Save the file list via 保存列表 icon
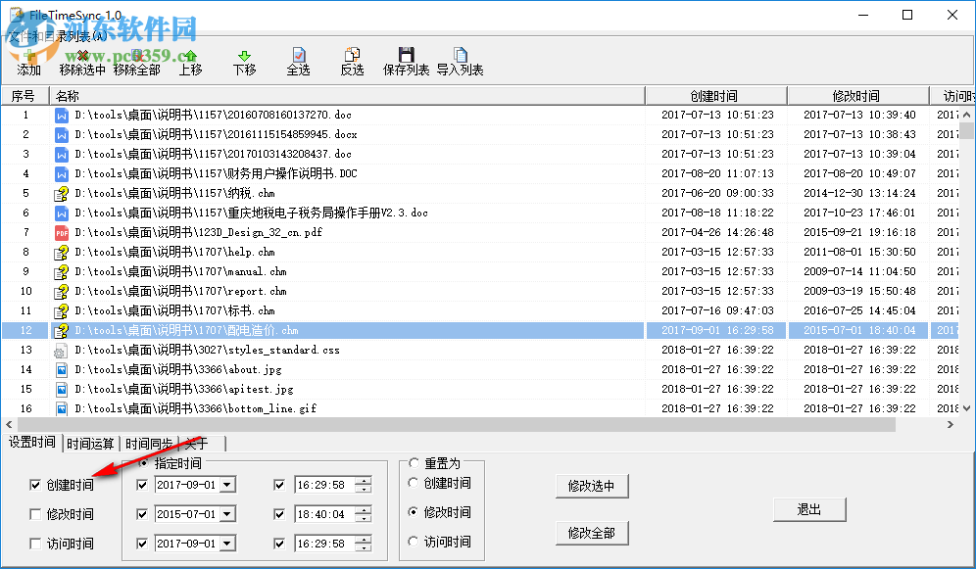The image size is (976, 569). tap(406, 59)
